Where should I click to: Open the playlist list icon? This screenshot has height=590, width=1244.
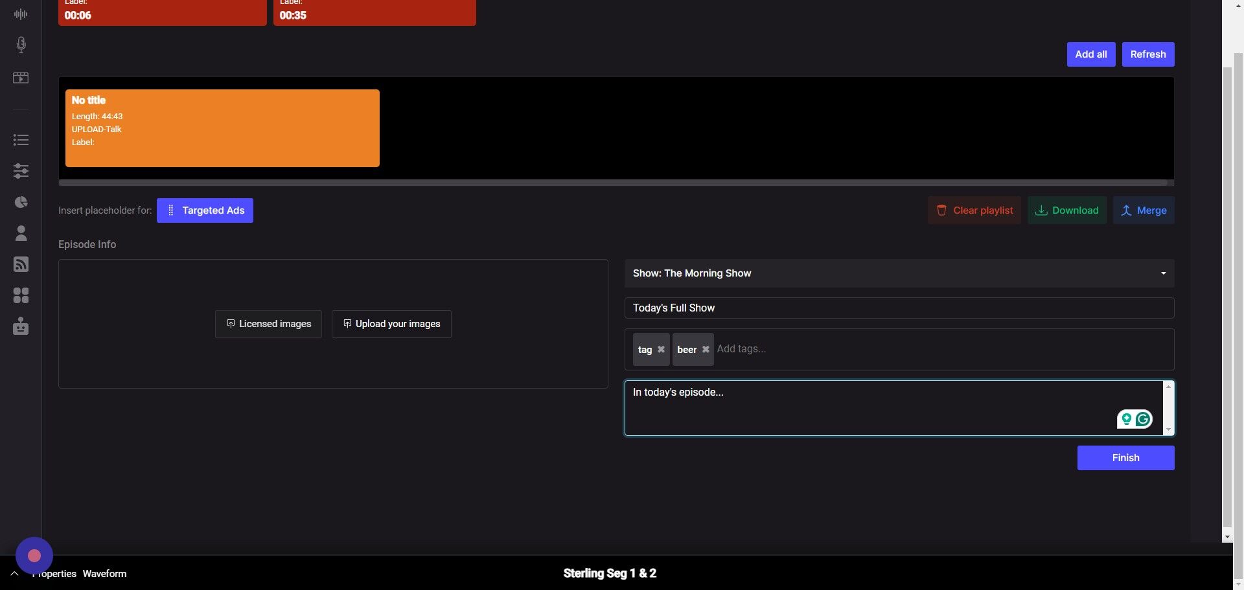21,140
